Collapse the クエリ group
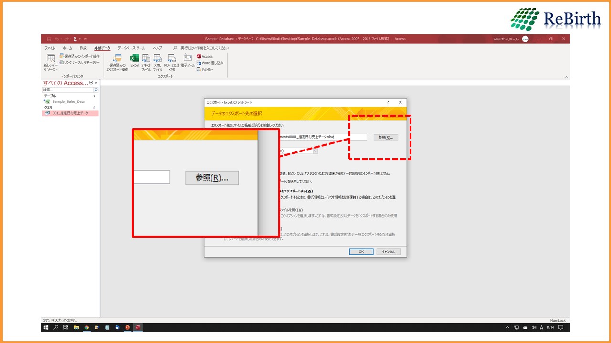 pos(94,108)
